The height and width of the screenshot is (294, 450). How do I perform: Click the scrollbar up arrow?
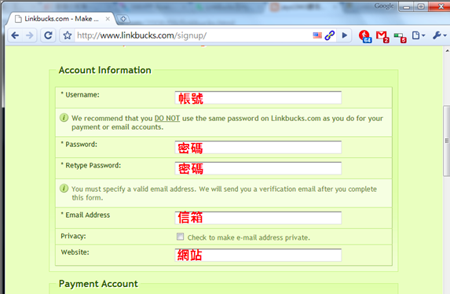[x=447, y=50]
